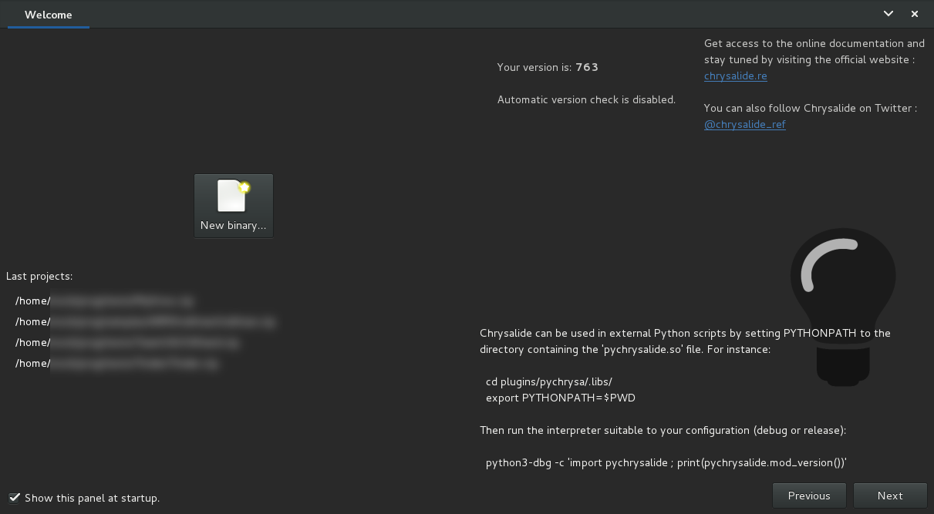This screenshot has width=934, height=514.
Task: Go to the Previous tip
Action: pyautogui.click(x=809, y=496)
